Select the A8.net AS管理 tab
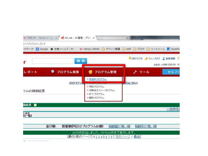The image size is (208, 156). [x=78, y=38]
